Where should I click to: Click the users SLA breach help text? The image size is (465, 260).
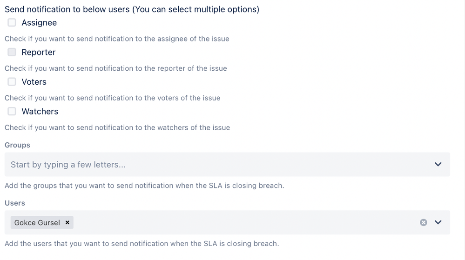[x=142, y=243]
